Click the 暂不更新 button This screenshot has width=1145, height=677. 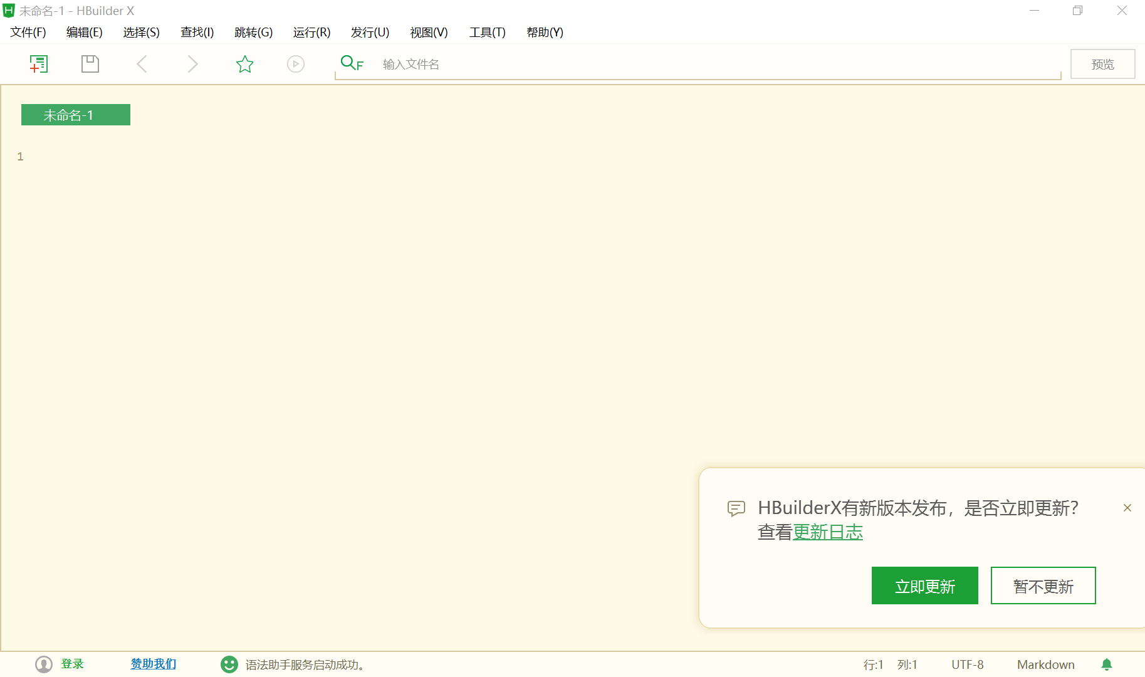1043,585
